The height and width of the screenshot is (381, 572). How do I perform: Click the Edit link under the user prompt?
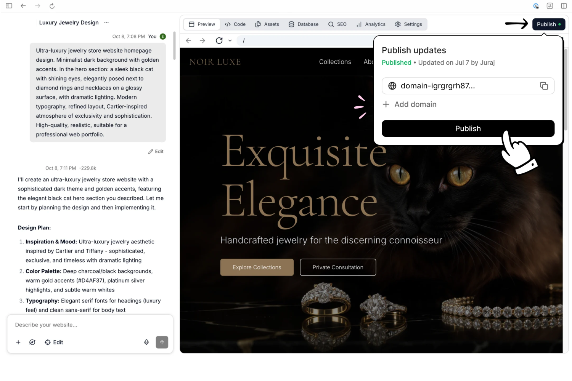coord(156,151)
